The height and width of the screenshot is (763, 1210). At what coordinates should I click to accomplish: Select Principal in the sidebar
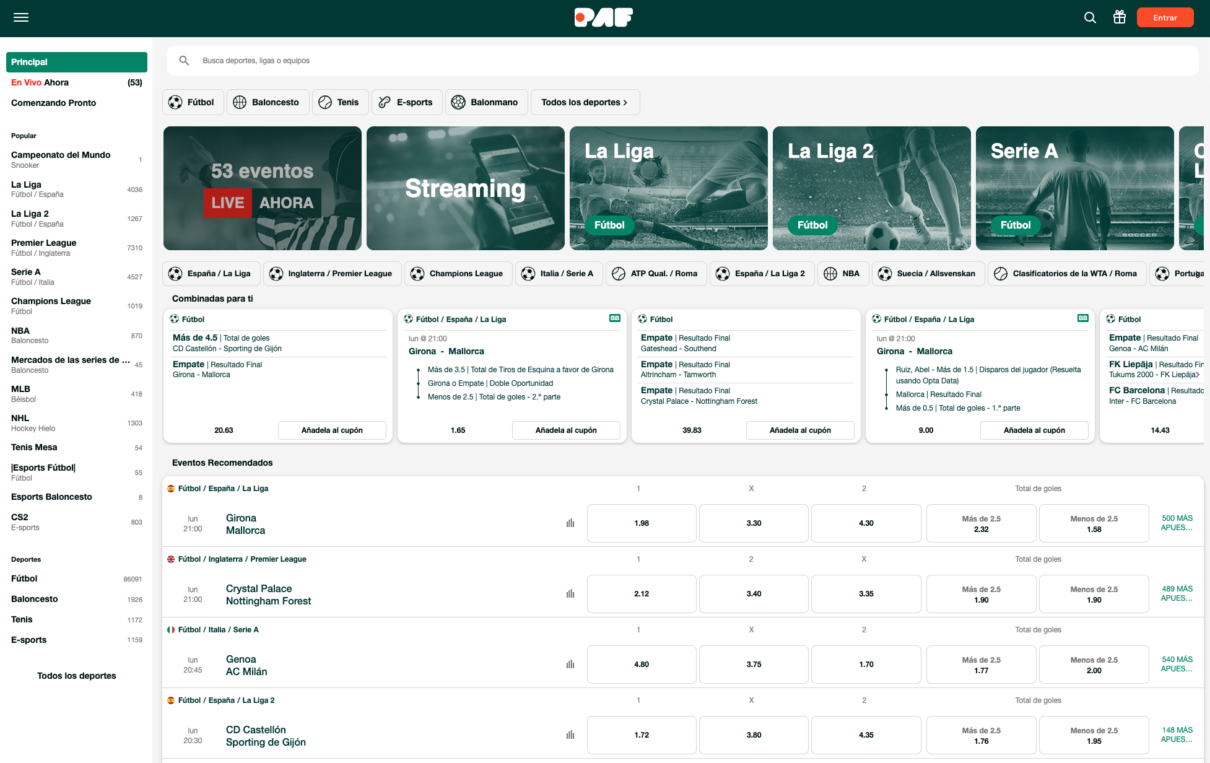(x=77, y=62)
